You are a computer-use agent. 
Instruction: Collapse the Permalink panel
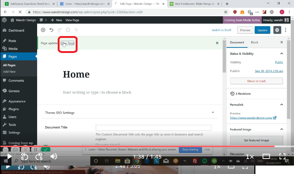click(x=282, y=104)
